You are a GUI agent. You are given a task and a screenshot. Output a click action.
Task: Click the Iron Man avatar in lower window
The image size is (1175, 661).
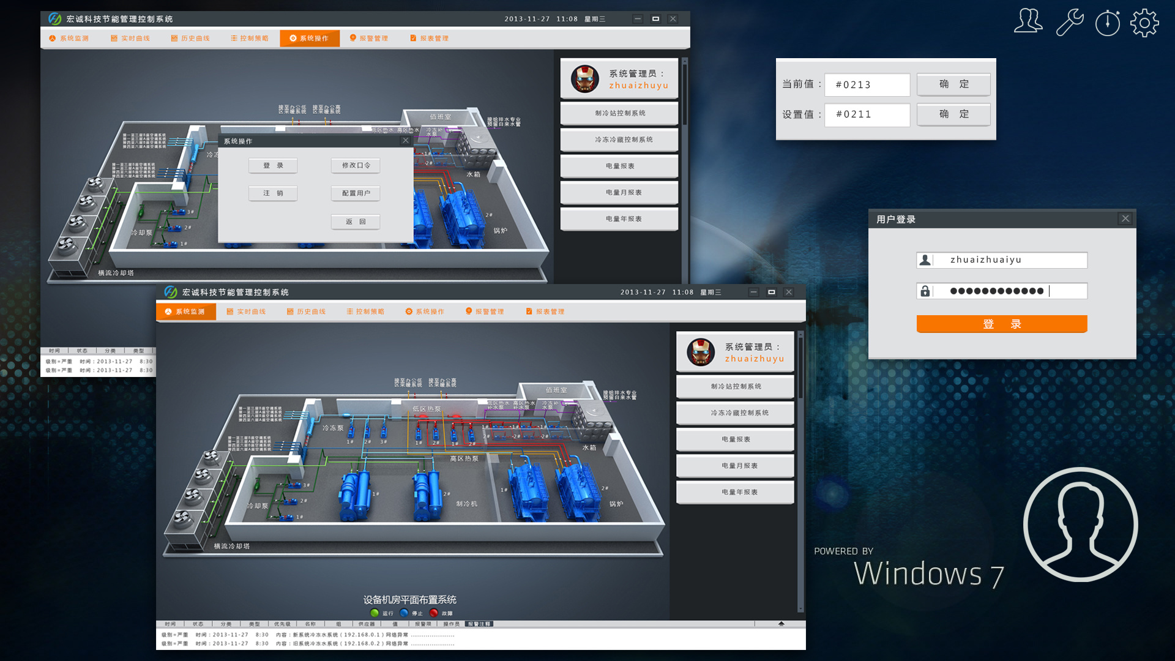(x=701, y=353)
